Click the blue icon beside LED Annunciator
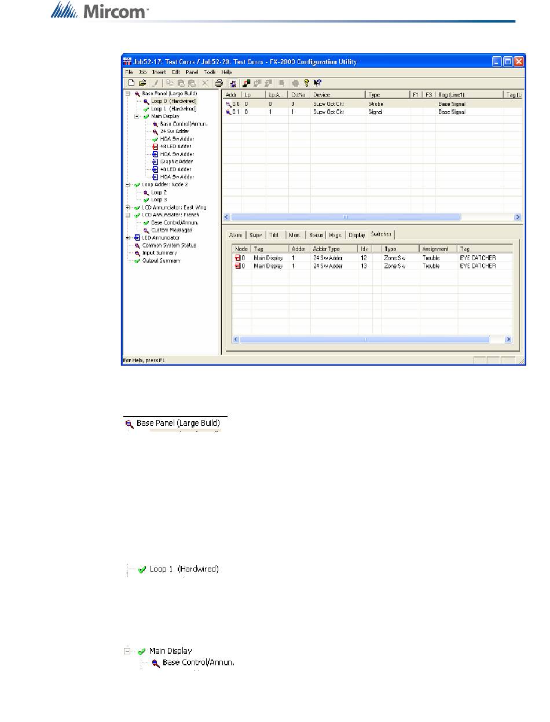This screenshot has height=722, width=550. (x=137, y=238)
